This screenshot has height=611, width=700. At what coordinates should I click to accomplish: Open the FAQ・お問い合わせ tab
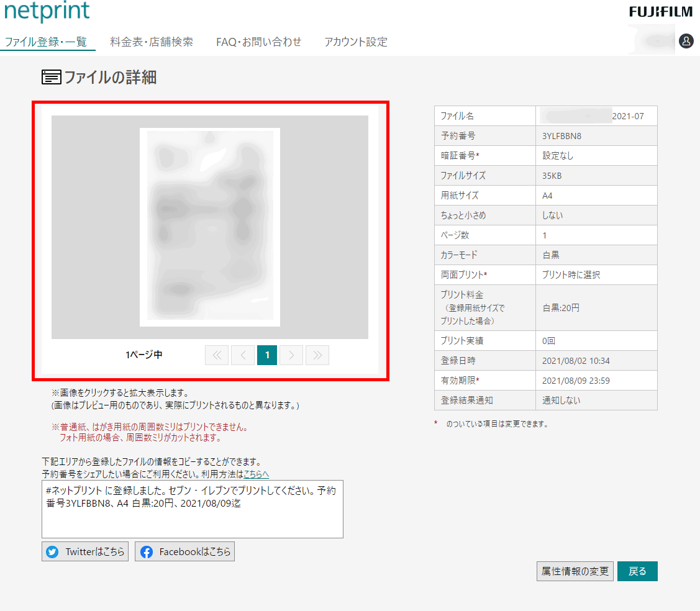[258, 42]
